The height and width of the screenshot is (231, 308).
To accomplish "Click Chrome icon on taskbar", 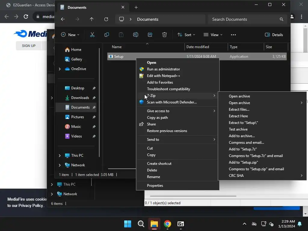I will tap(167, 224).
